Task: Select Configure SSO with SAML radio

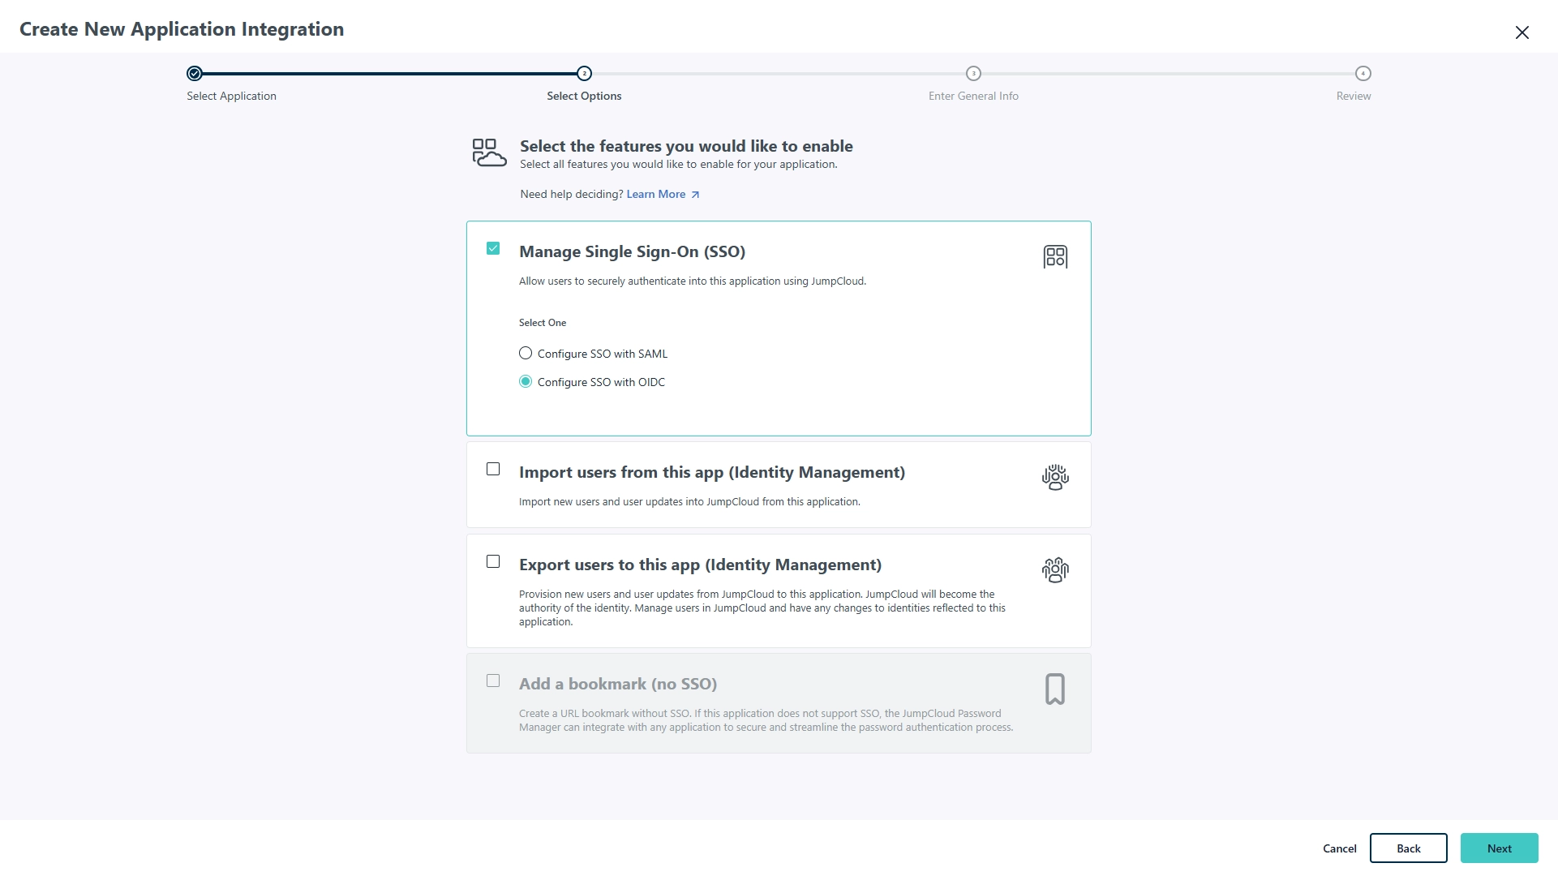Action: click(526, 354)
